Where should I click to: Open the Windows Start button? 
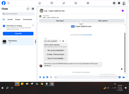2,88
